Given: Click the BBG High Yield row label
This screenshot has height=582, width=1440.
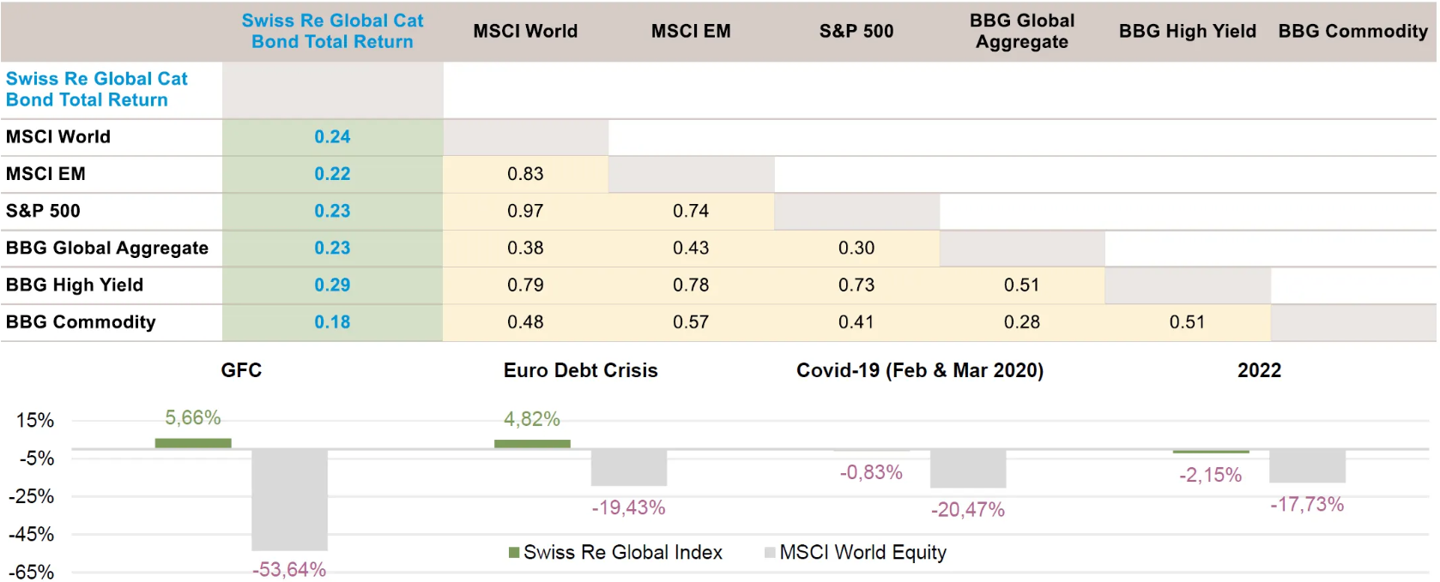Looking at the screenshot, I should click(75, 285).
